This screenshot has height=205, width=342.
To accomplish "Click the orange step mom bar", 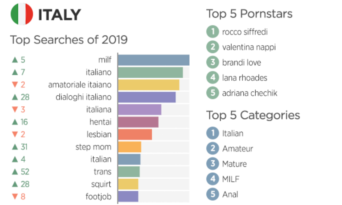I will [130, 147].
